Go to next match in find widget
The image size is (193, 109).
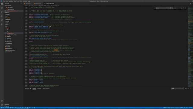point(182,8)
